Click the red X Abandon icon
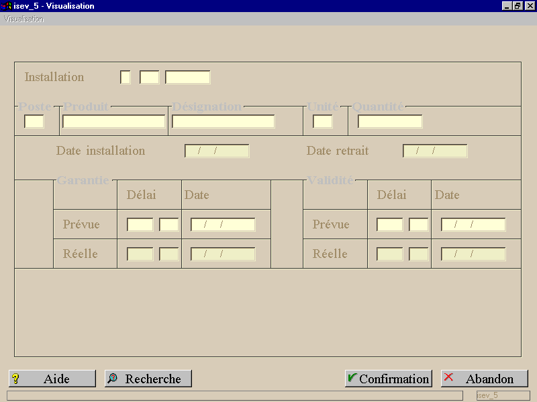The height and width of the screenshot is (402, 537). [x=448, y=377]
